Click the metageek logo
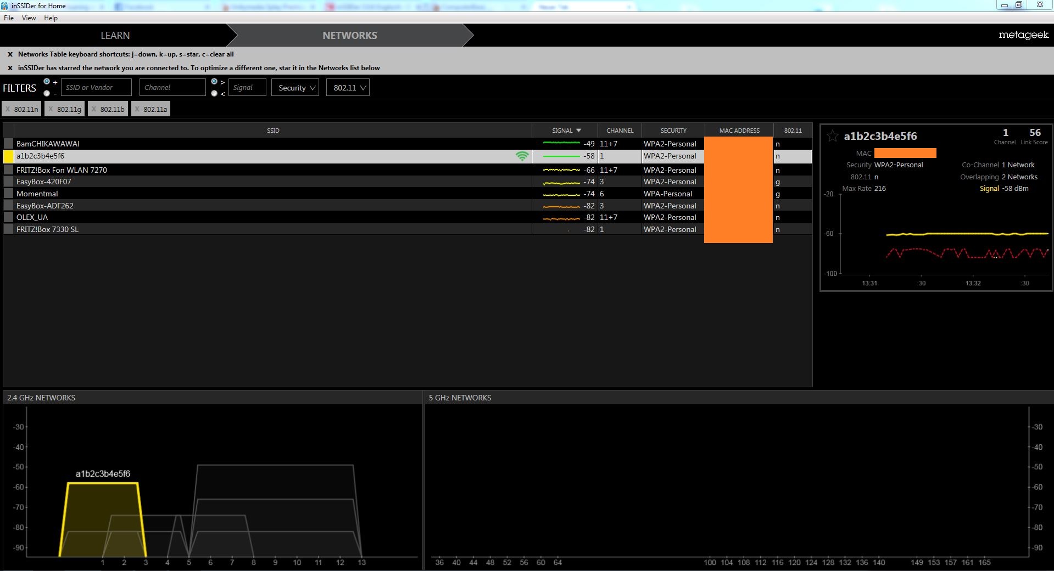 click(x=1023, y=35)
